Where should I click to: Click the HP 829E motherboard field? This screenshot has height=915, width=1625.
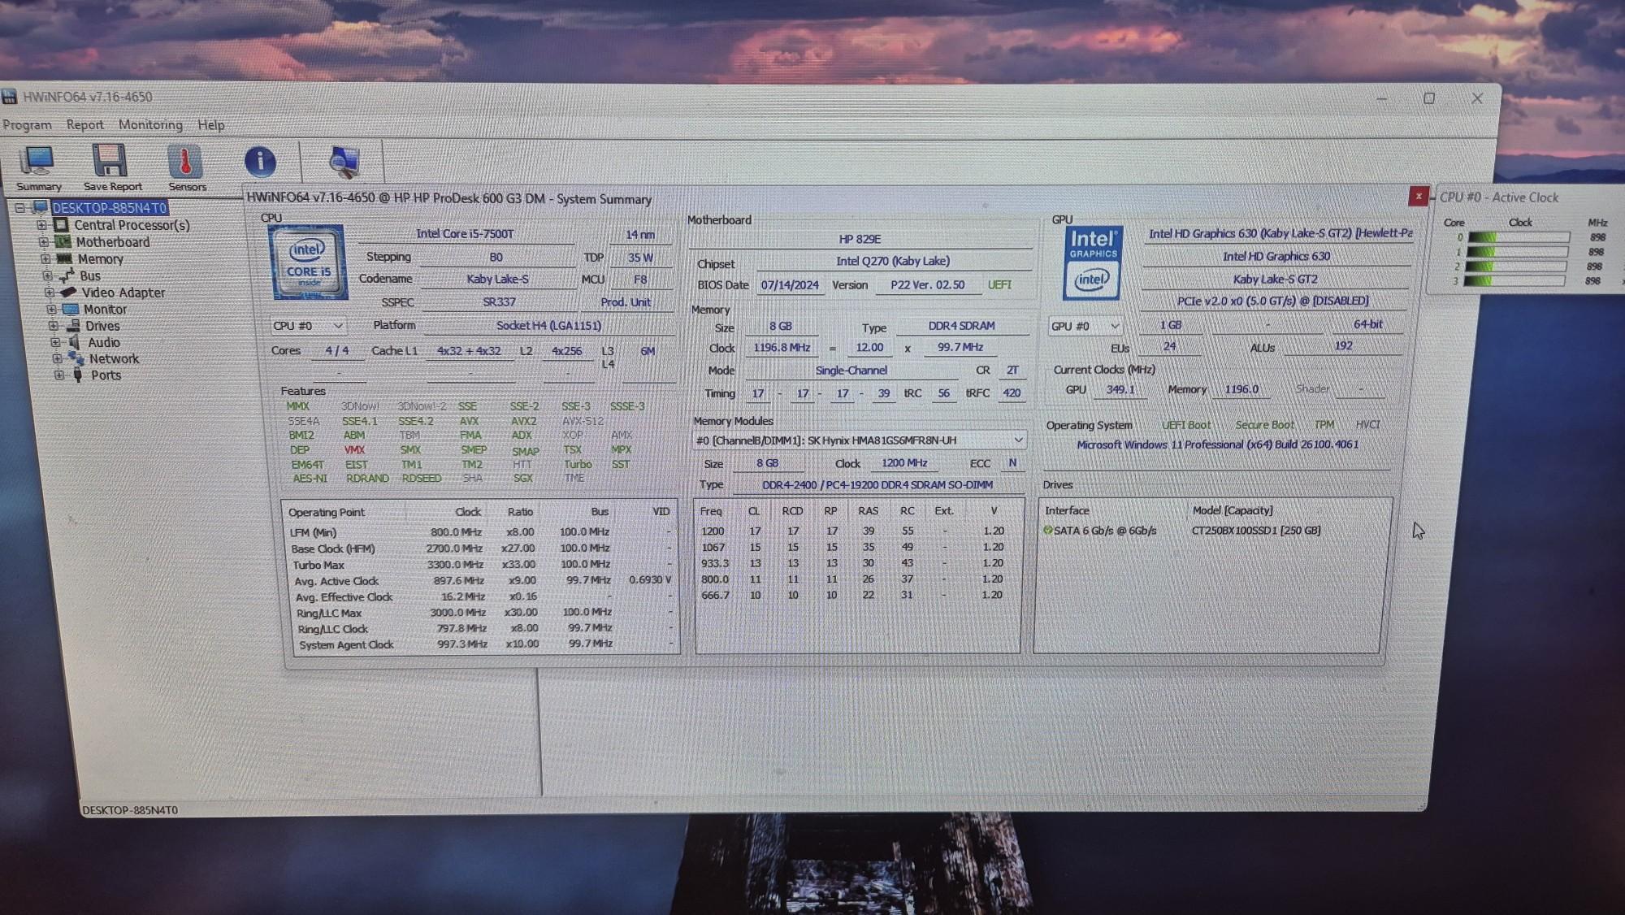click(x=860, y=239)
